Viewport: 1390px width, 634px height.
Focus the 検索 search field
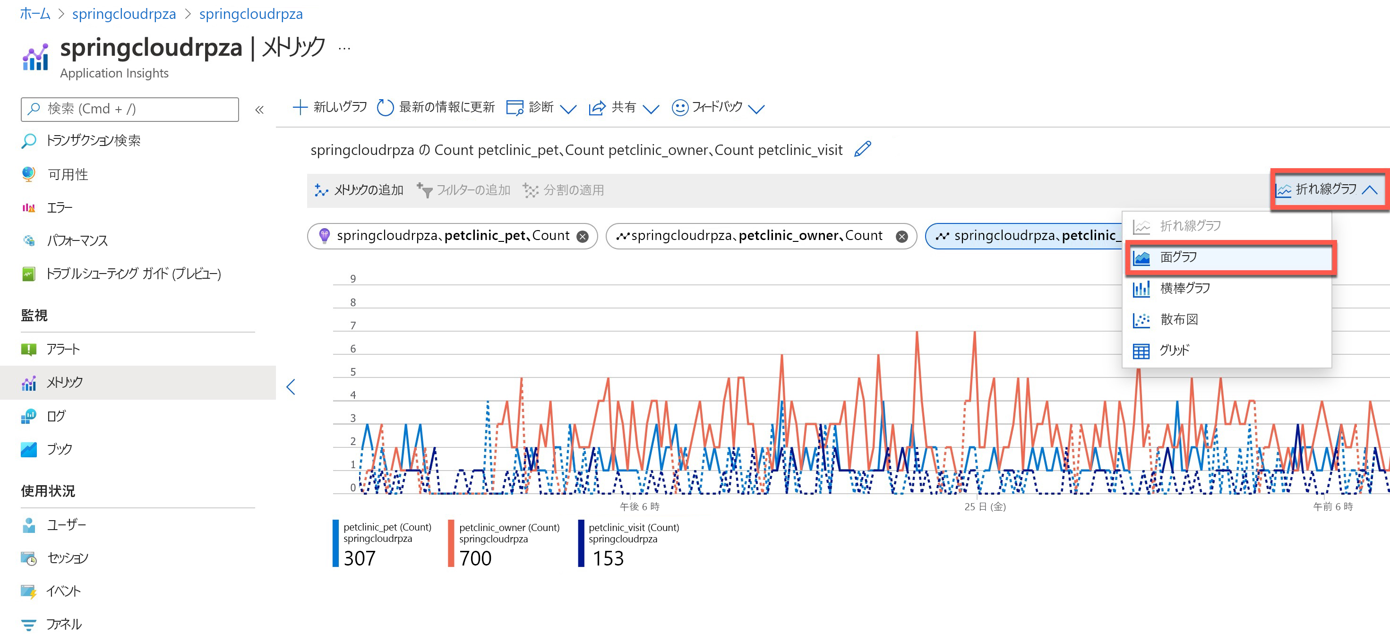[x=129, y=109]
